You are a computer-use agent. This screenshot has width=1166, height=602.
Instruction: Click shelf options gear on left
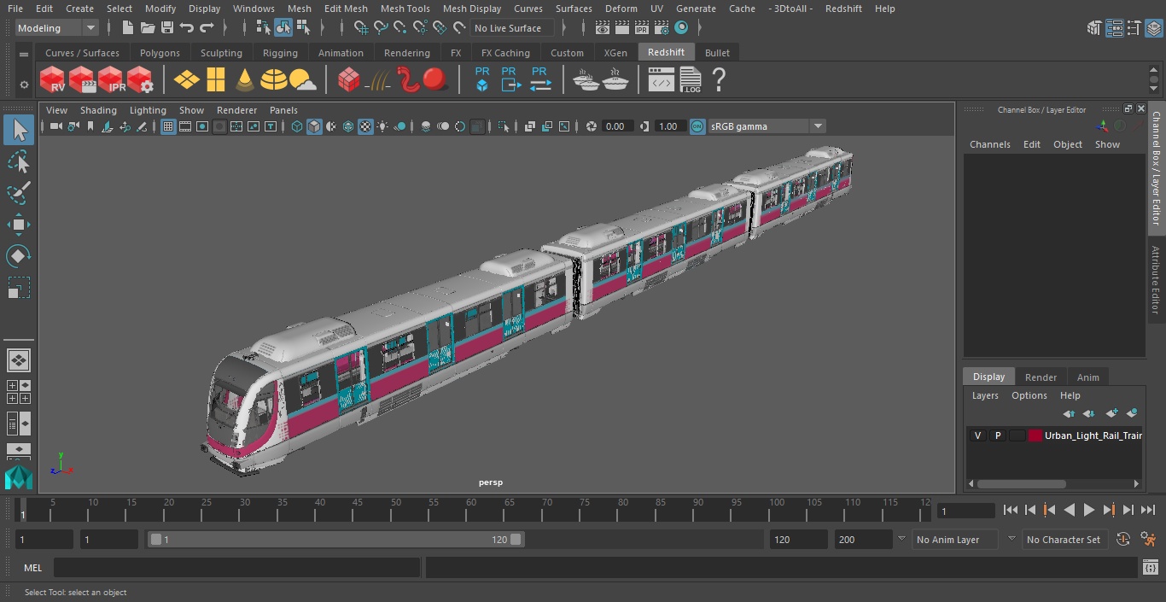(x=24, y=85)
